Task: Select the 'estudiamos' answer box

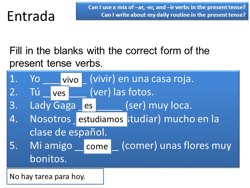Action: (x=102, y=119)
